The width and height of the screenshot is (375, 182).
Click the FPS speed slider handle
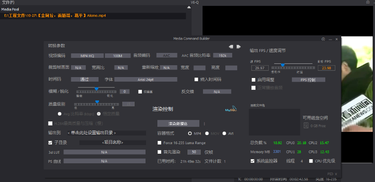click(x=282, y=65)
